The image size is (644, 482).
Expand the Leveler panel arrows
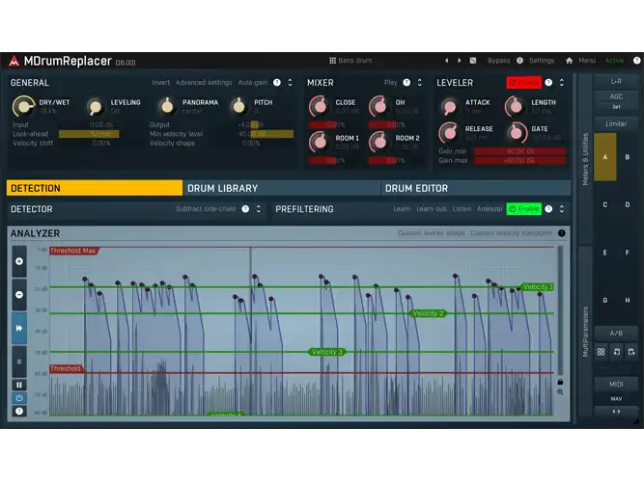(x=561, y=83)
